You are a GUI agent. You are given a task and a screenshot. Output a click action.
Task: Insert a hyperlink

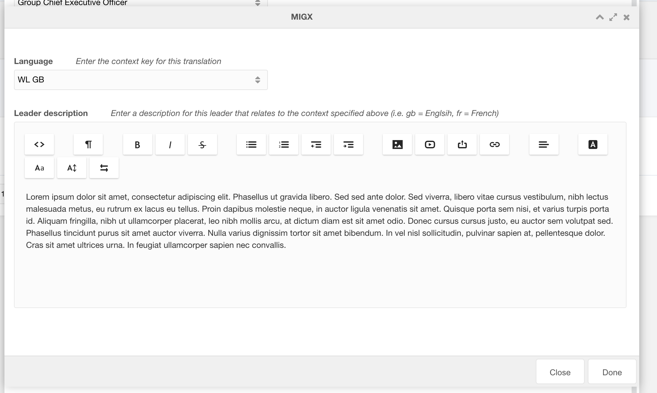coord(494,145)
